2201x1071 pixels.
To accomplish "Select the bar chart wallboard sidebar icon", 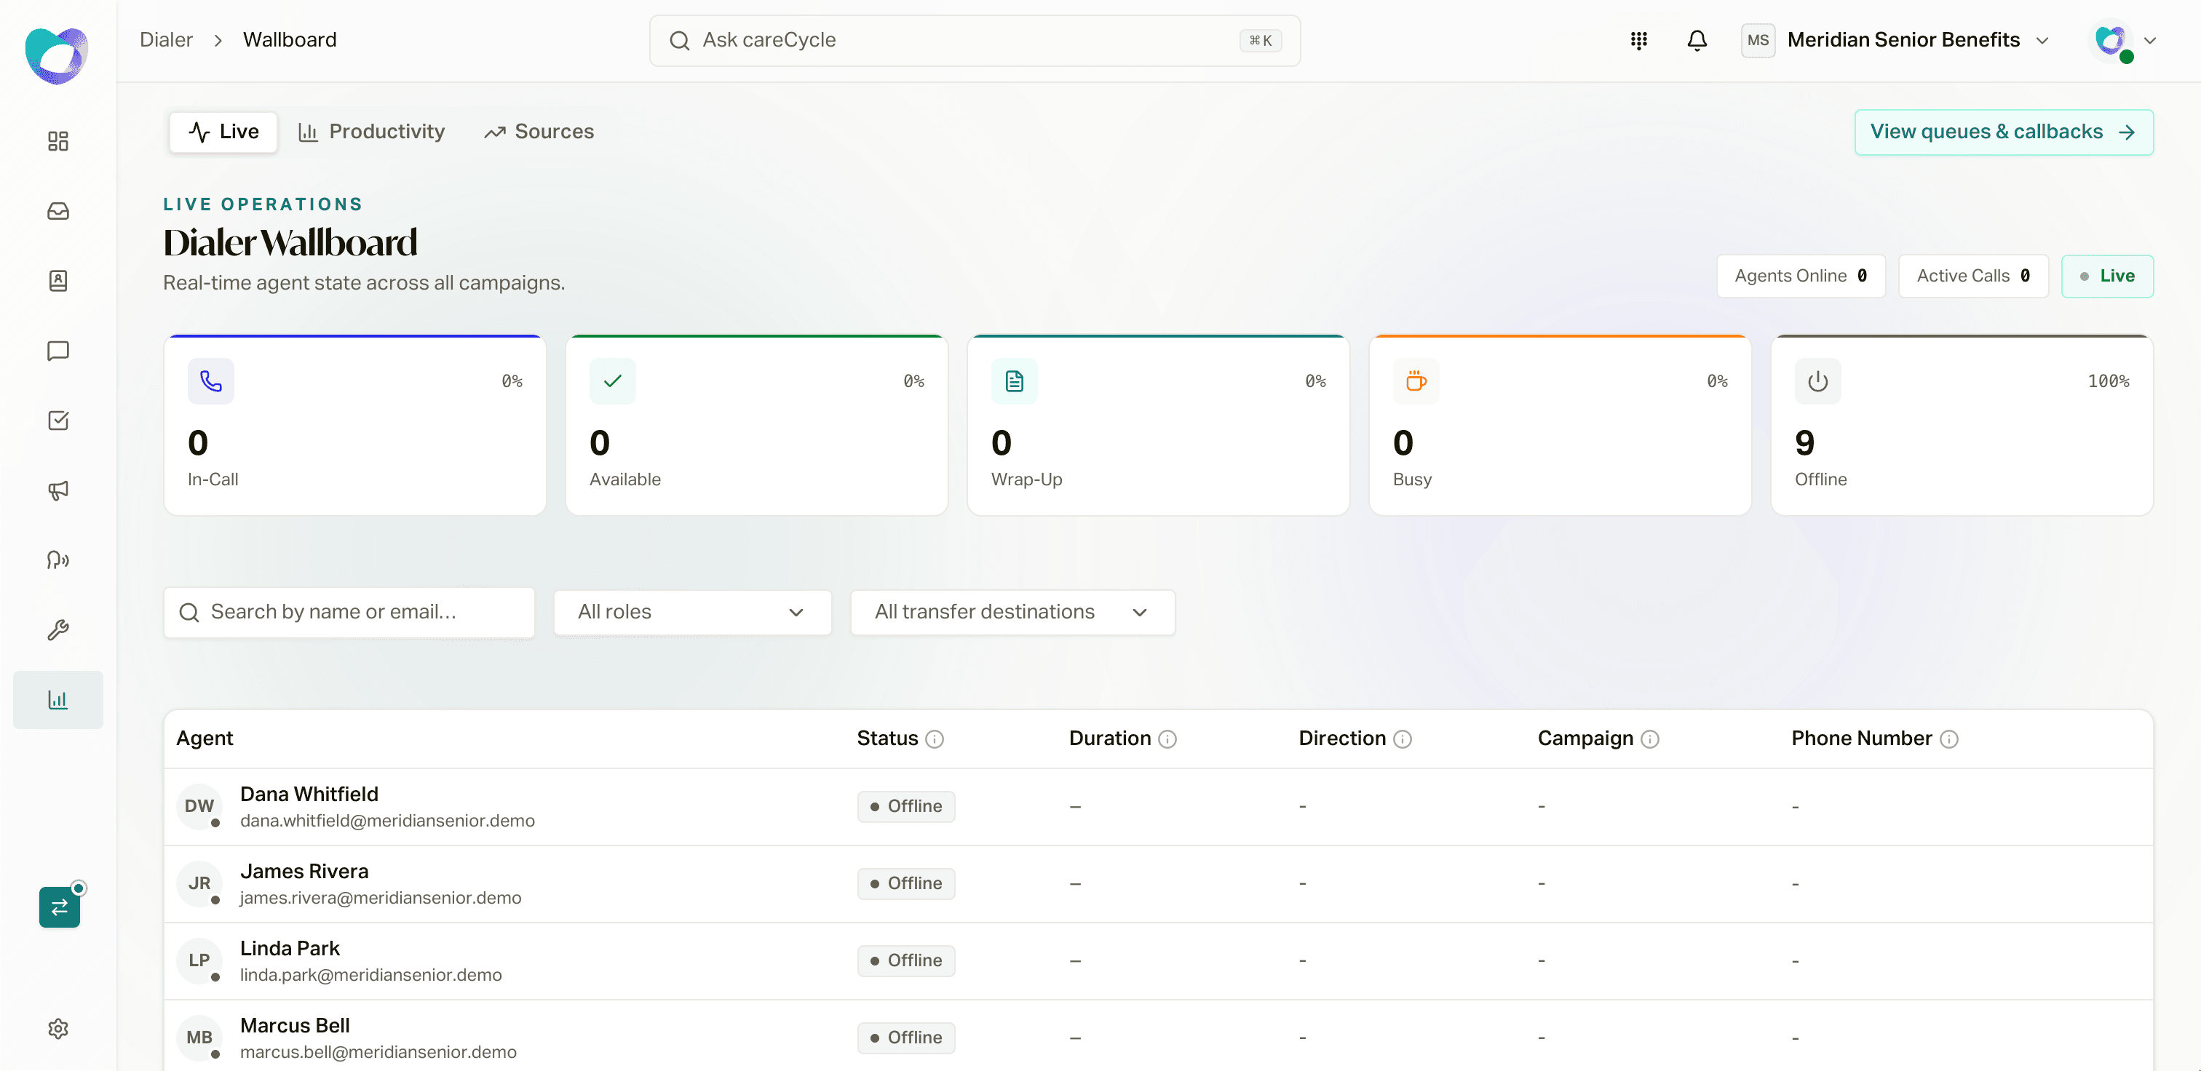I will pyautogui.click(x=58, y=699).
